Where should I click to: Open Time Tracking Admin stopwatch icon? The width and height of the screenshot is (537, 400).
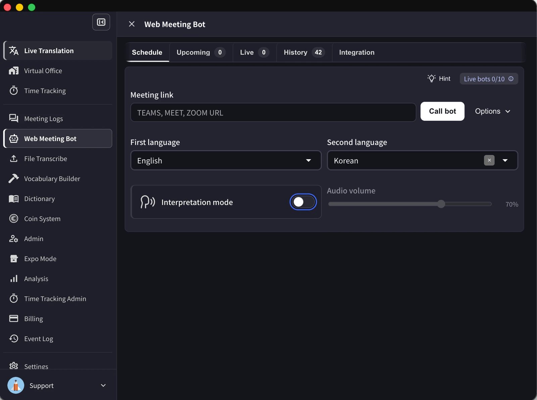14,298
